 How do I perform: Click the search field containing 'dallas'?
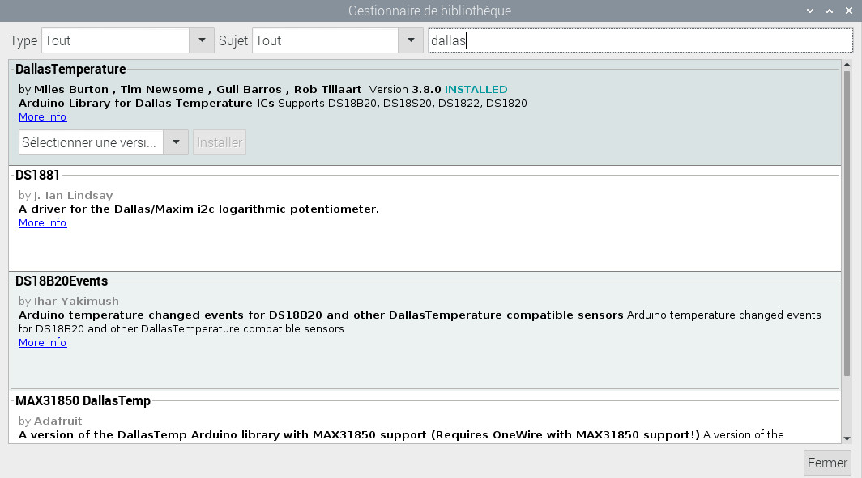tap(640, 40)
